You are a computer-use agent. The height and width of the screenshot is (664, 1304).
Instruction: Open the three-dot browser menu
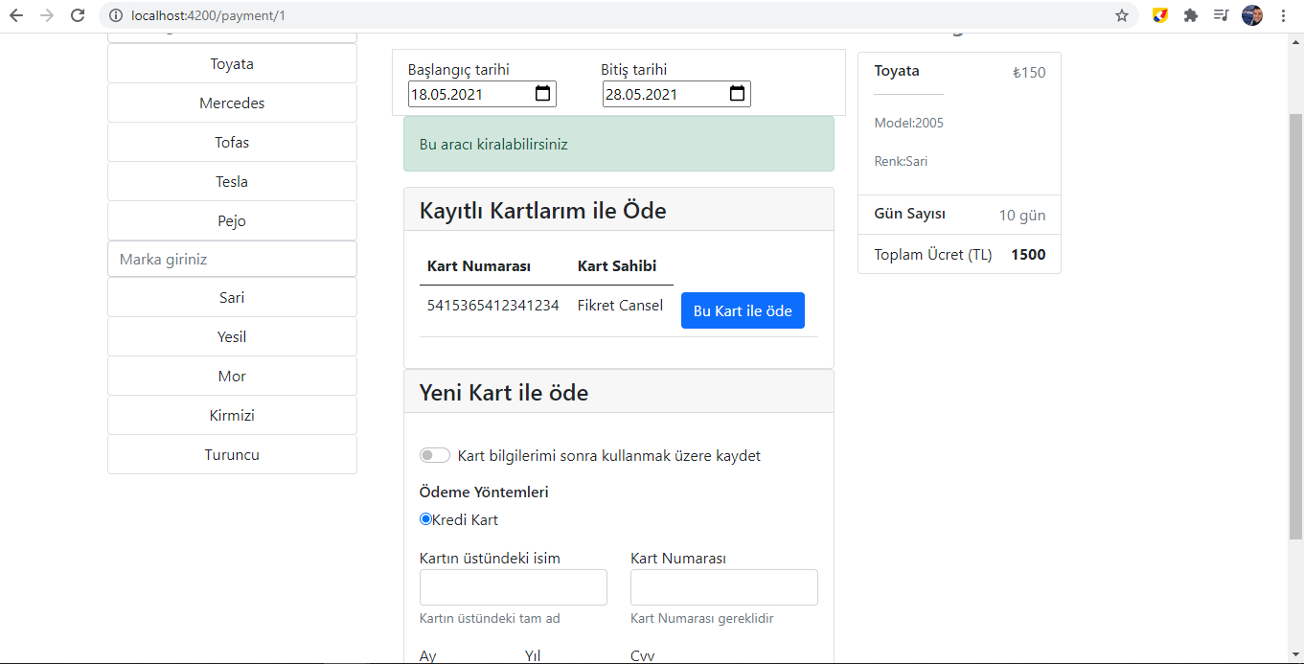tap(1283, 15)
